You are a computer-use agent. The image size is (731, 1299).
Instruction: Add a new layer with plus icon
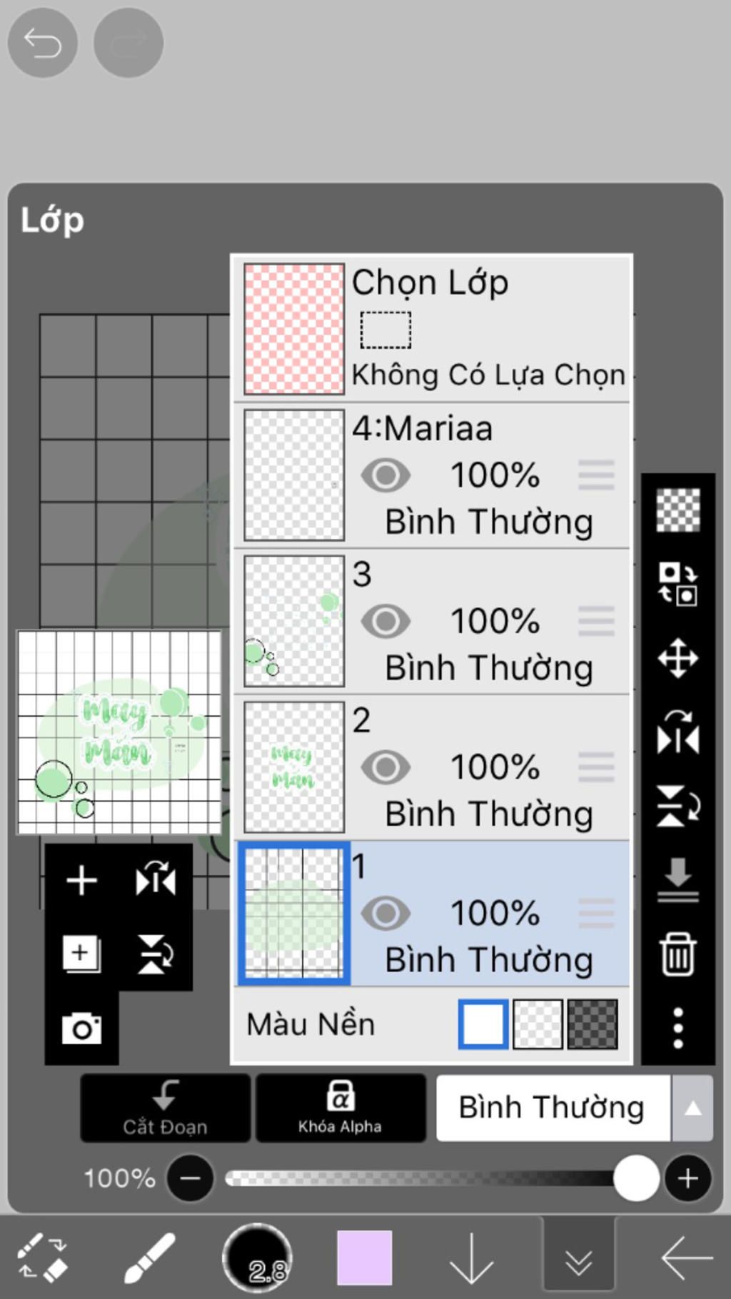click(x=81, y=880)
